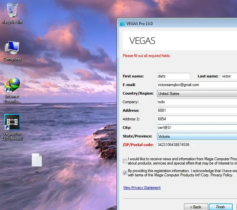This screenshot has height=210, width=237.
Task: Enable receiving news from Magix checkbox
Action: coord(125,161)
